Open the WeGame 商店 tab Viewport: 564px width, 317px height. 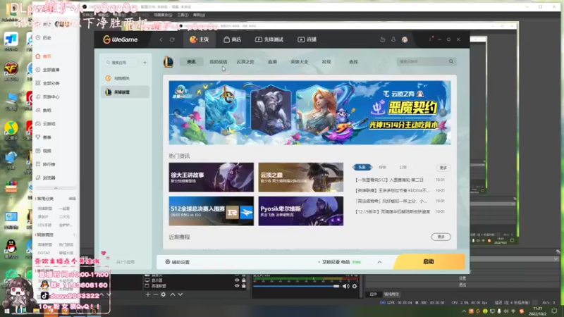(x=233, y=39)
